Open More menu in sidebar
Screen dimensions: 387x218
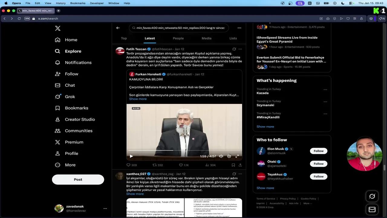(x=65, y=165)
